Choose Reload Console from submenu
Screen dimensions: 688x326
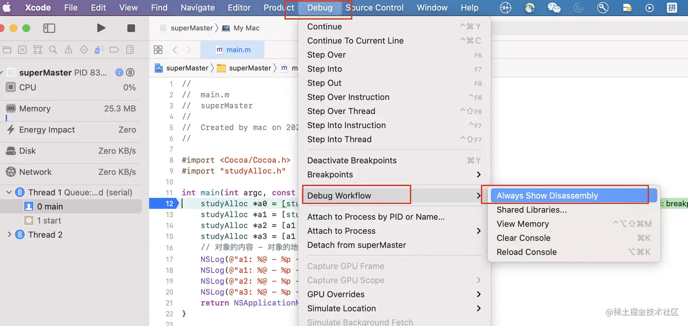pyautogui.click(x=574, y=252)
